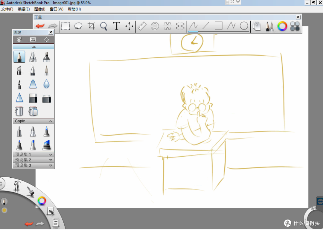The width and height of the screenshot is (323, 230).
Task: Open the layers window from the toolbar
Action: pyautogui.click(x=257, y=26)
